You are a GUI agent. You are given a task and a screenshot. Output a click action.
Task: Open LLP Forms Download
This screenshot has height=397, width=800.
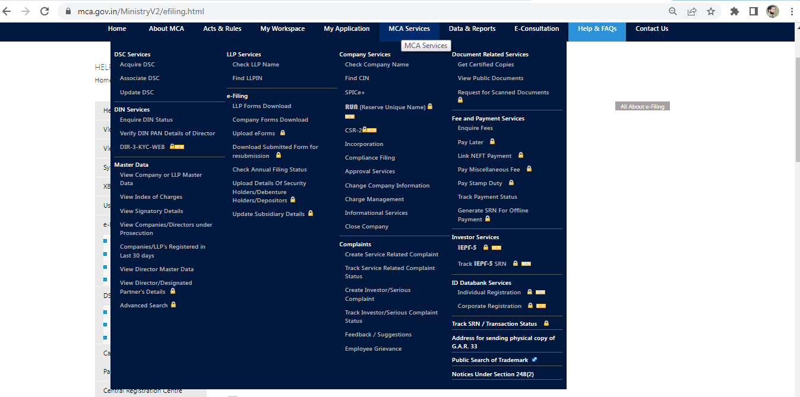pyautogui.click(x=262, y=106)
